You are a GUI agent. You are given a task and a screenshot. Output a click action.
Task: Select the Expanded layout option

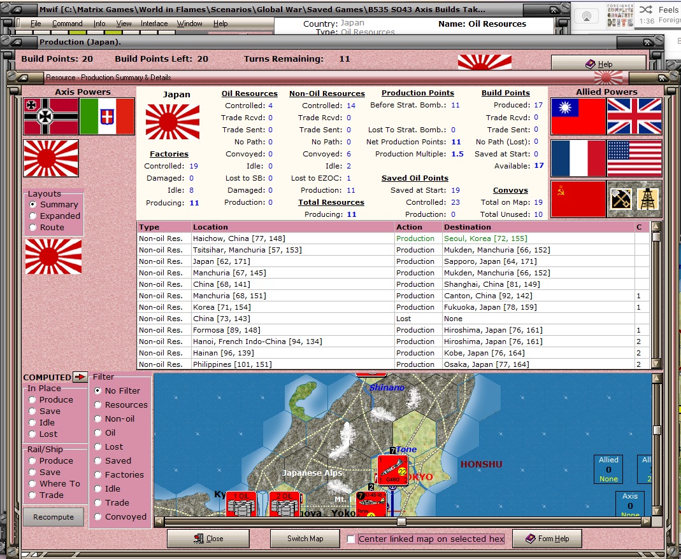[33, 216]
